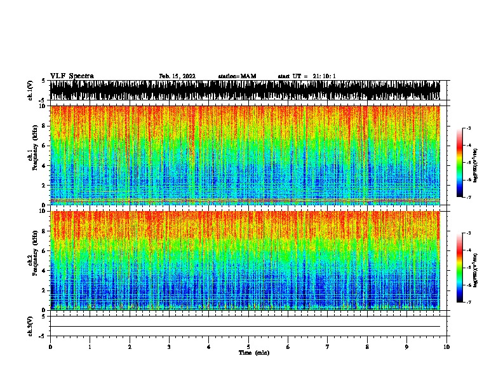Click the "9" tick on the Time axis
This screenshot has width=503, height=389.
pyautogui.click(x=406, y=347)
